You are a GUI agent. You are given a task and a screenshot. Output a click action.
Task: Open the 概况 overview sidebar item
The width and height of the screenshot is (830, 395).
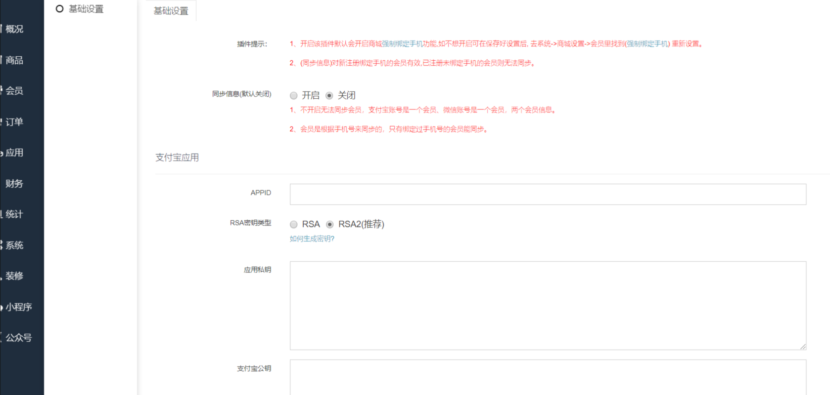(14, 29)
